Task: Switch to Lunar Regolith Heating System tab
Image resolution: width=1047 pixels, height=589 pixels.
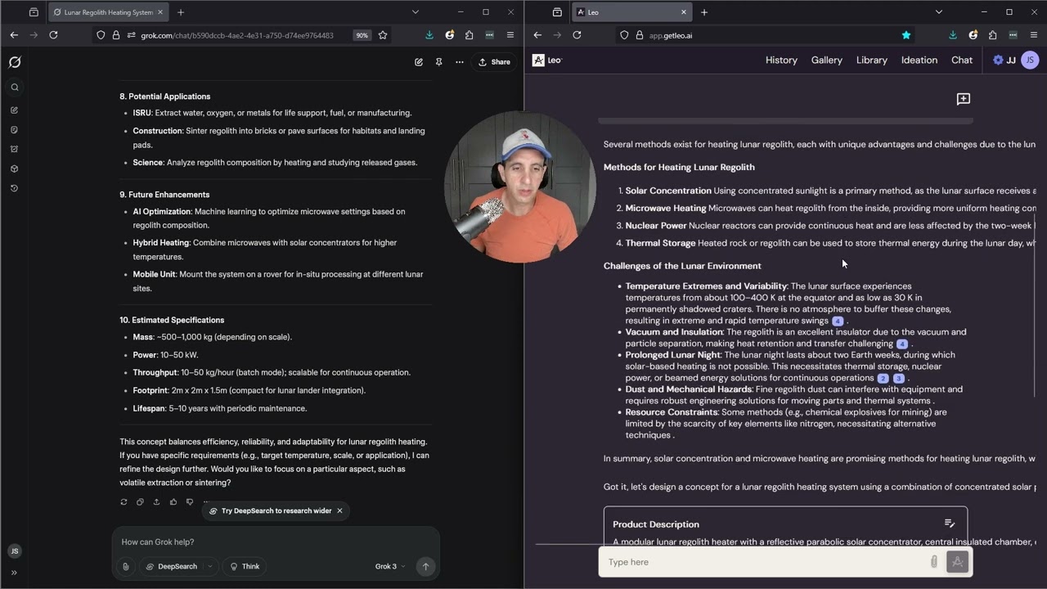Action: [106, 12]
